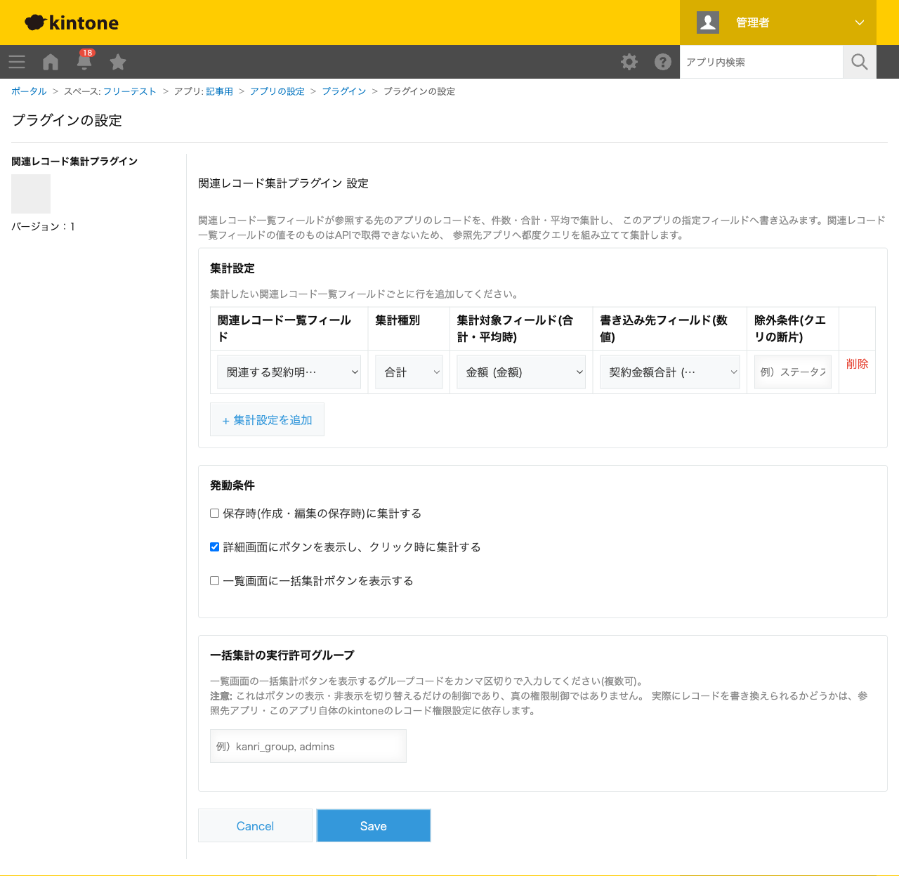Open notifications bell with 18 badge
This screenshot has width=899, height=876.
click(x=85, y=60)
